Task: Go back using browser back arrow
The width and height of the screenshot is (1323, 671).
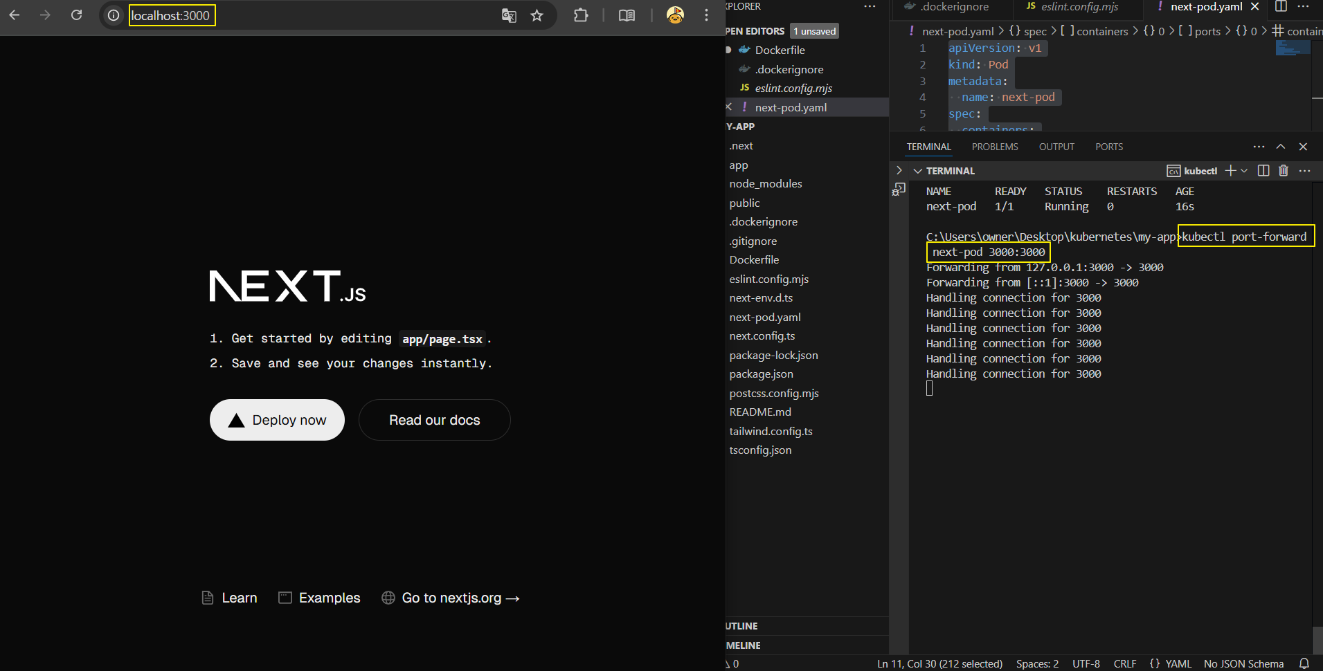Action: pyautogui.click(x=15, y=15)
